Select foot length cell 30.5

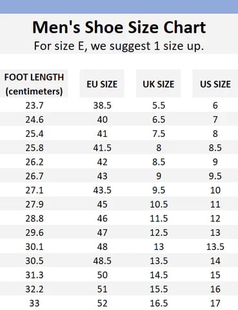(x=34, y=261)
